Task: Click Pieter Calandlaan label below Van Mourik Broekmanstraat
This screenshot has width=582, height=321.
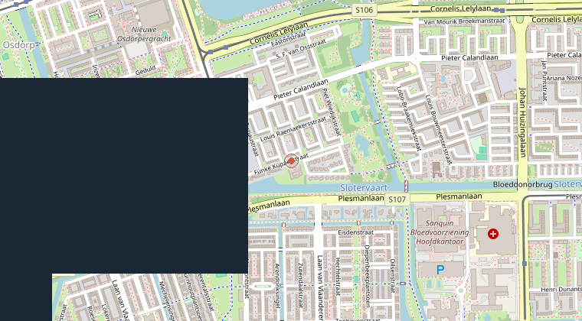Action: point(469,58)
